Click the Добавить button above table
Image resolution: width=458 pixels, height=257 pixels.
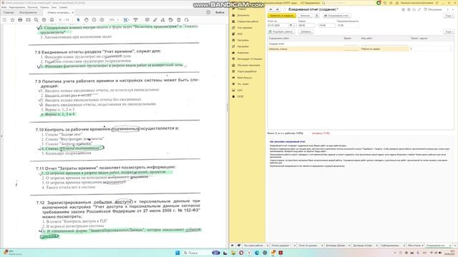(x=306, y=31)
